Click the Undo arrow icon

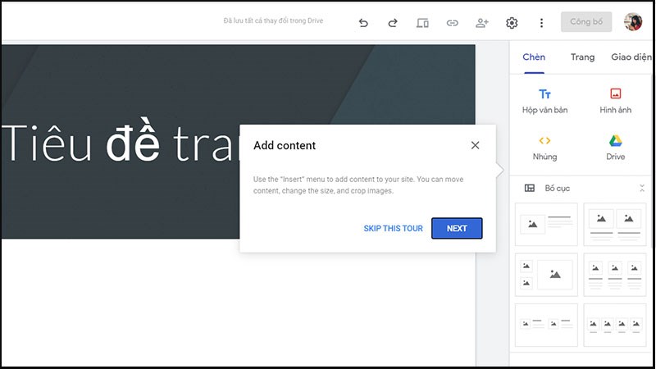pos(363,23)
